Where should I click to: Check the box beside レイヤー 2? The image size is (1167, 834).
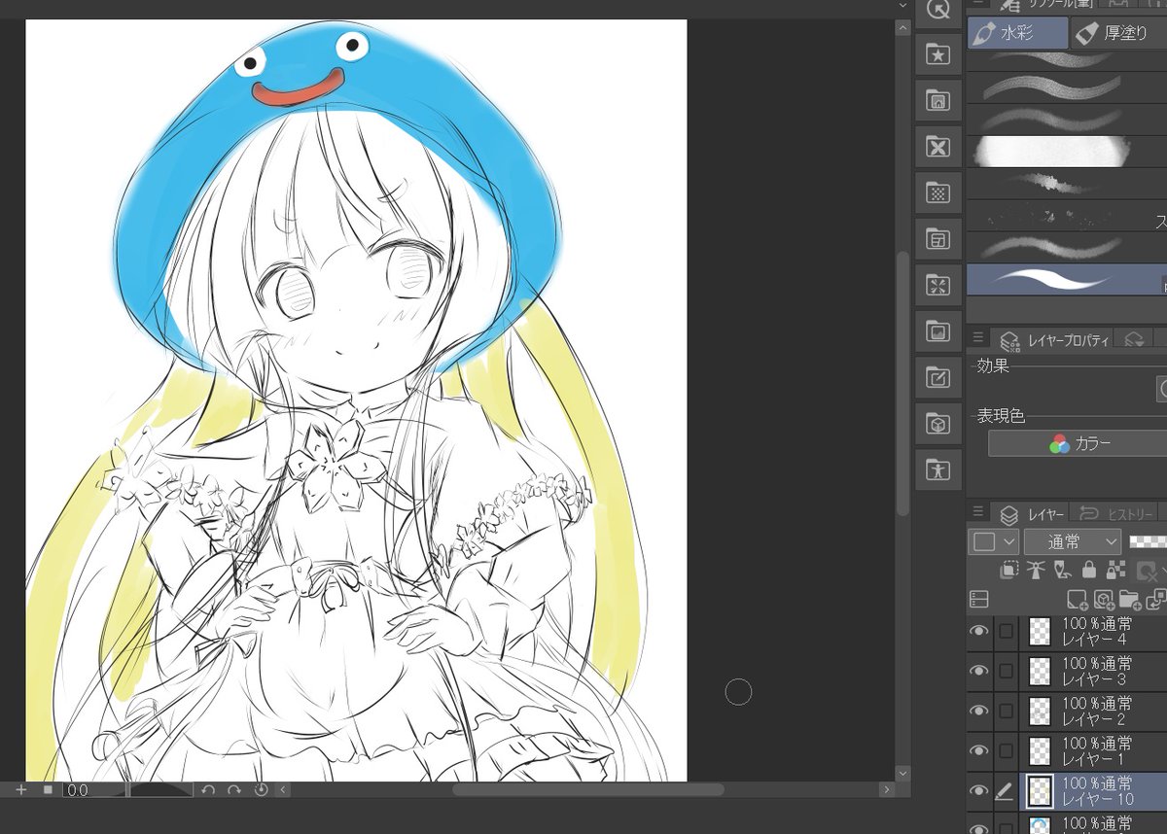(1006, 711)
